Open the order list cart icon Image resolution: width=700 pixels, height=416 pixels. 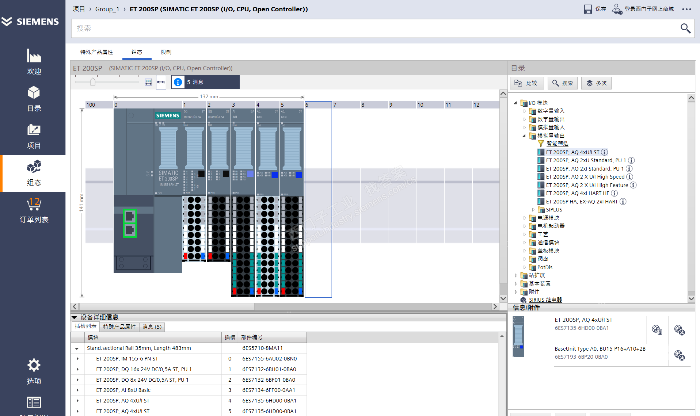coord(34,205)
